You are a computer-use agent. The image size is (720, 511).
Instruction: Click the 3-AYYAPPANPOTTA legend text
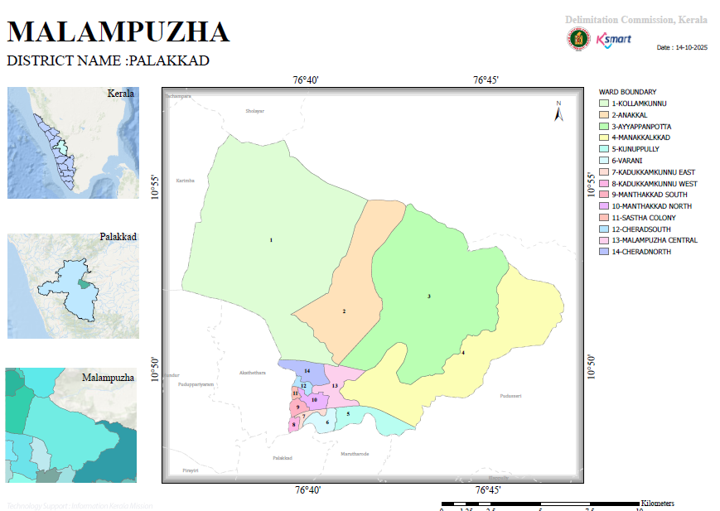coord(641,126)
